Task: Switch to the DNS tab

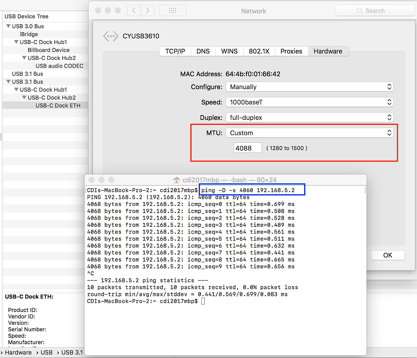Action: (x=203, y=51)
